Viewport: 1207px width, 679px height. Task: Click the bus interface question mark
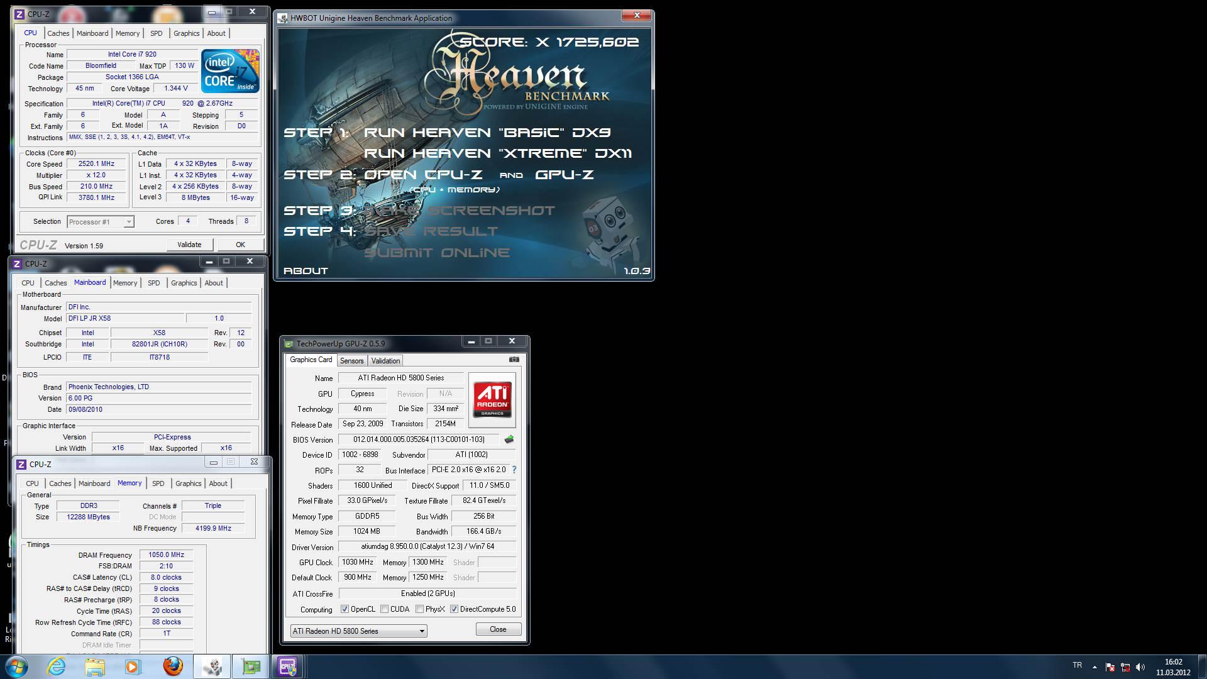[514, 470]
